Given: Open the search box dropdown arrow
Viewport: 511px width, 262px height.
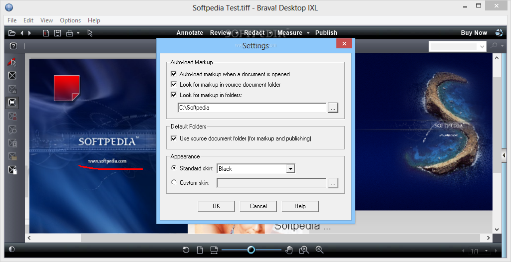Looking at the screenshot, I should point(483,46).
